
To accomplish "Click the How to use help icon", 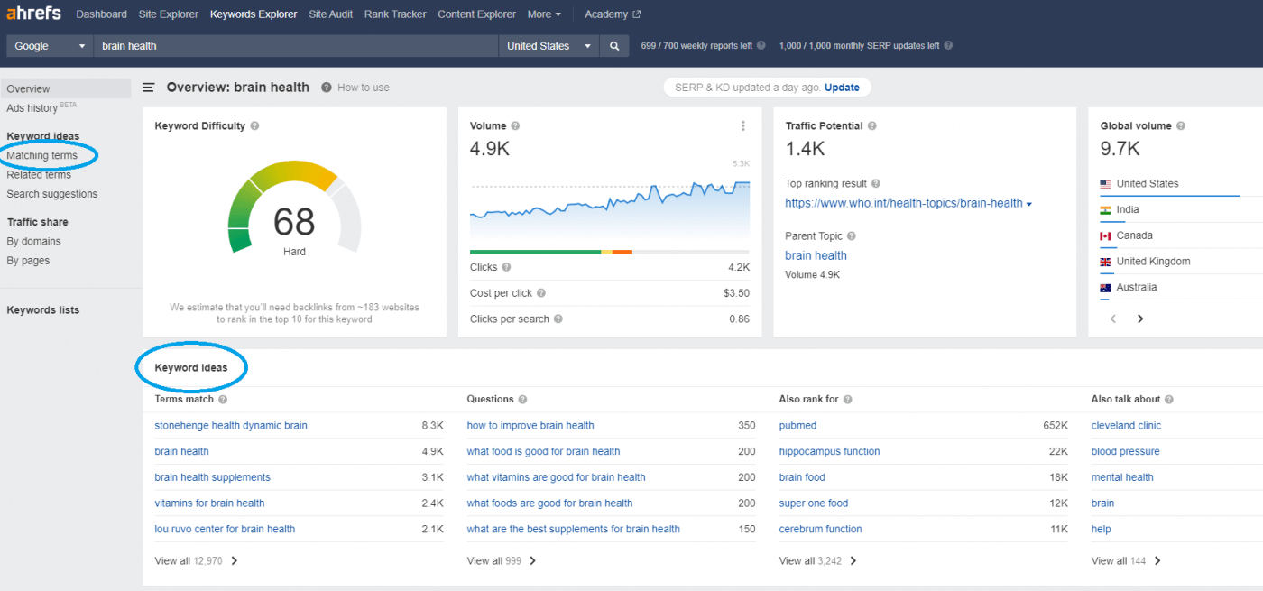I will tap(327, 88).
